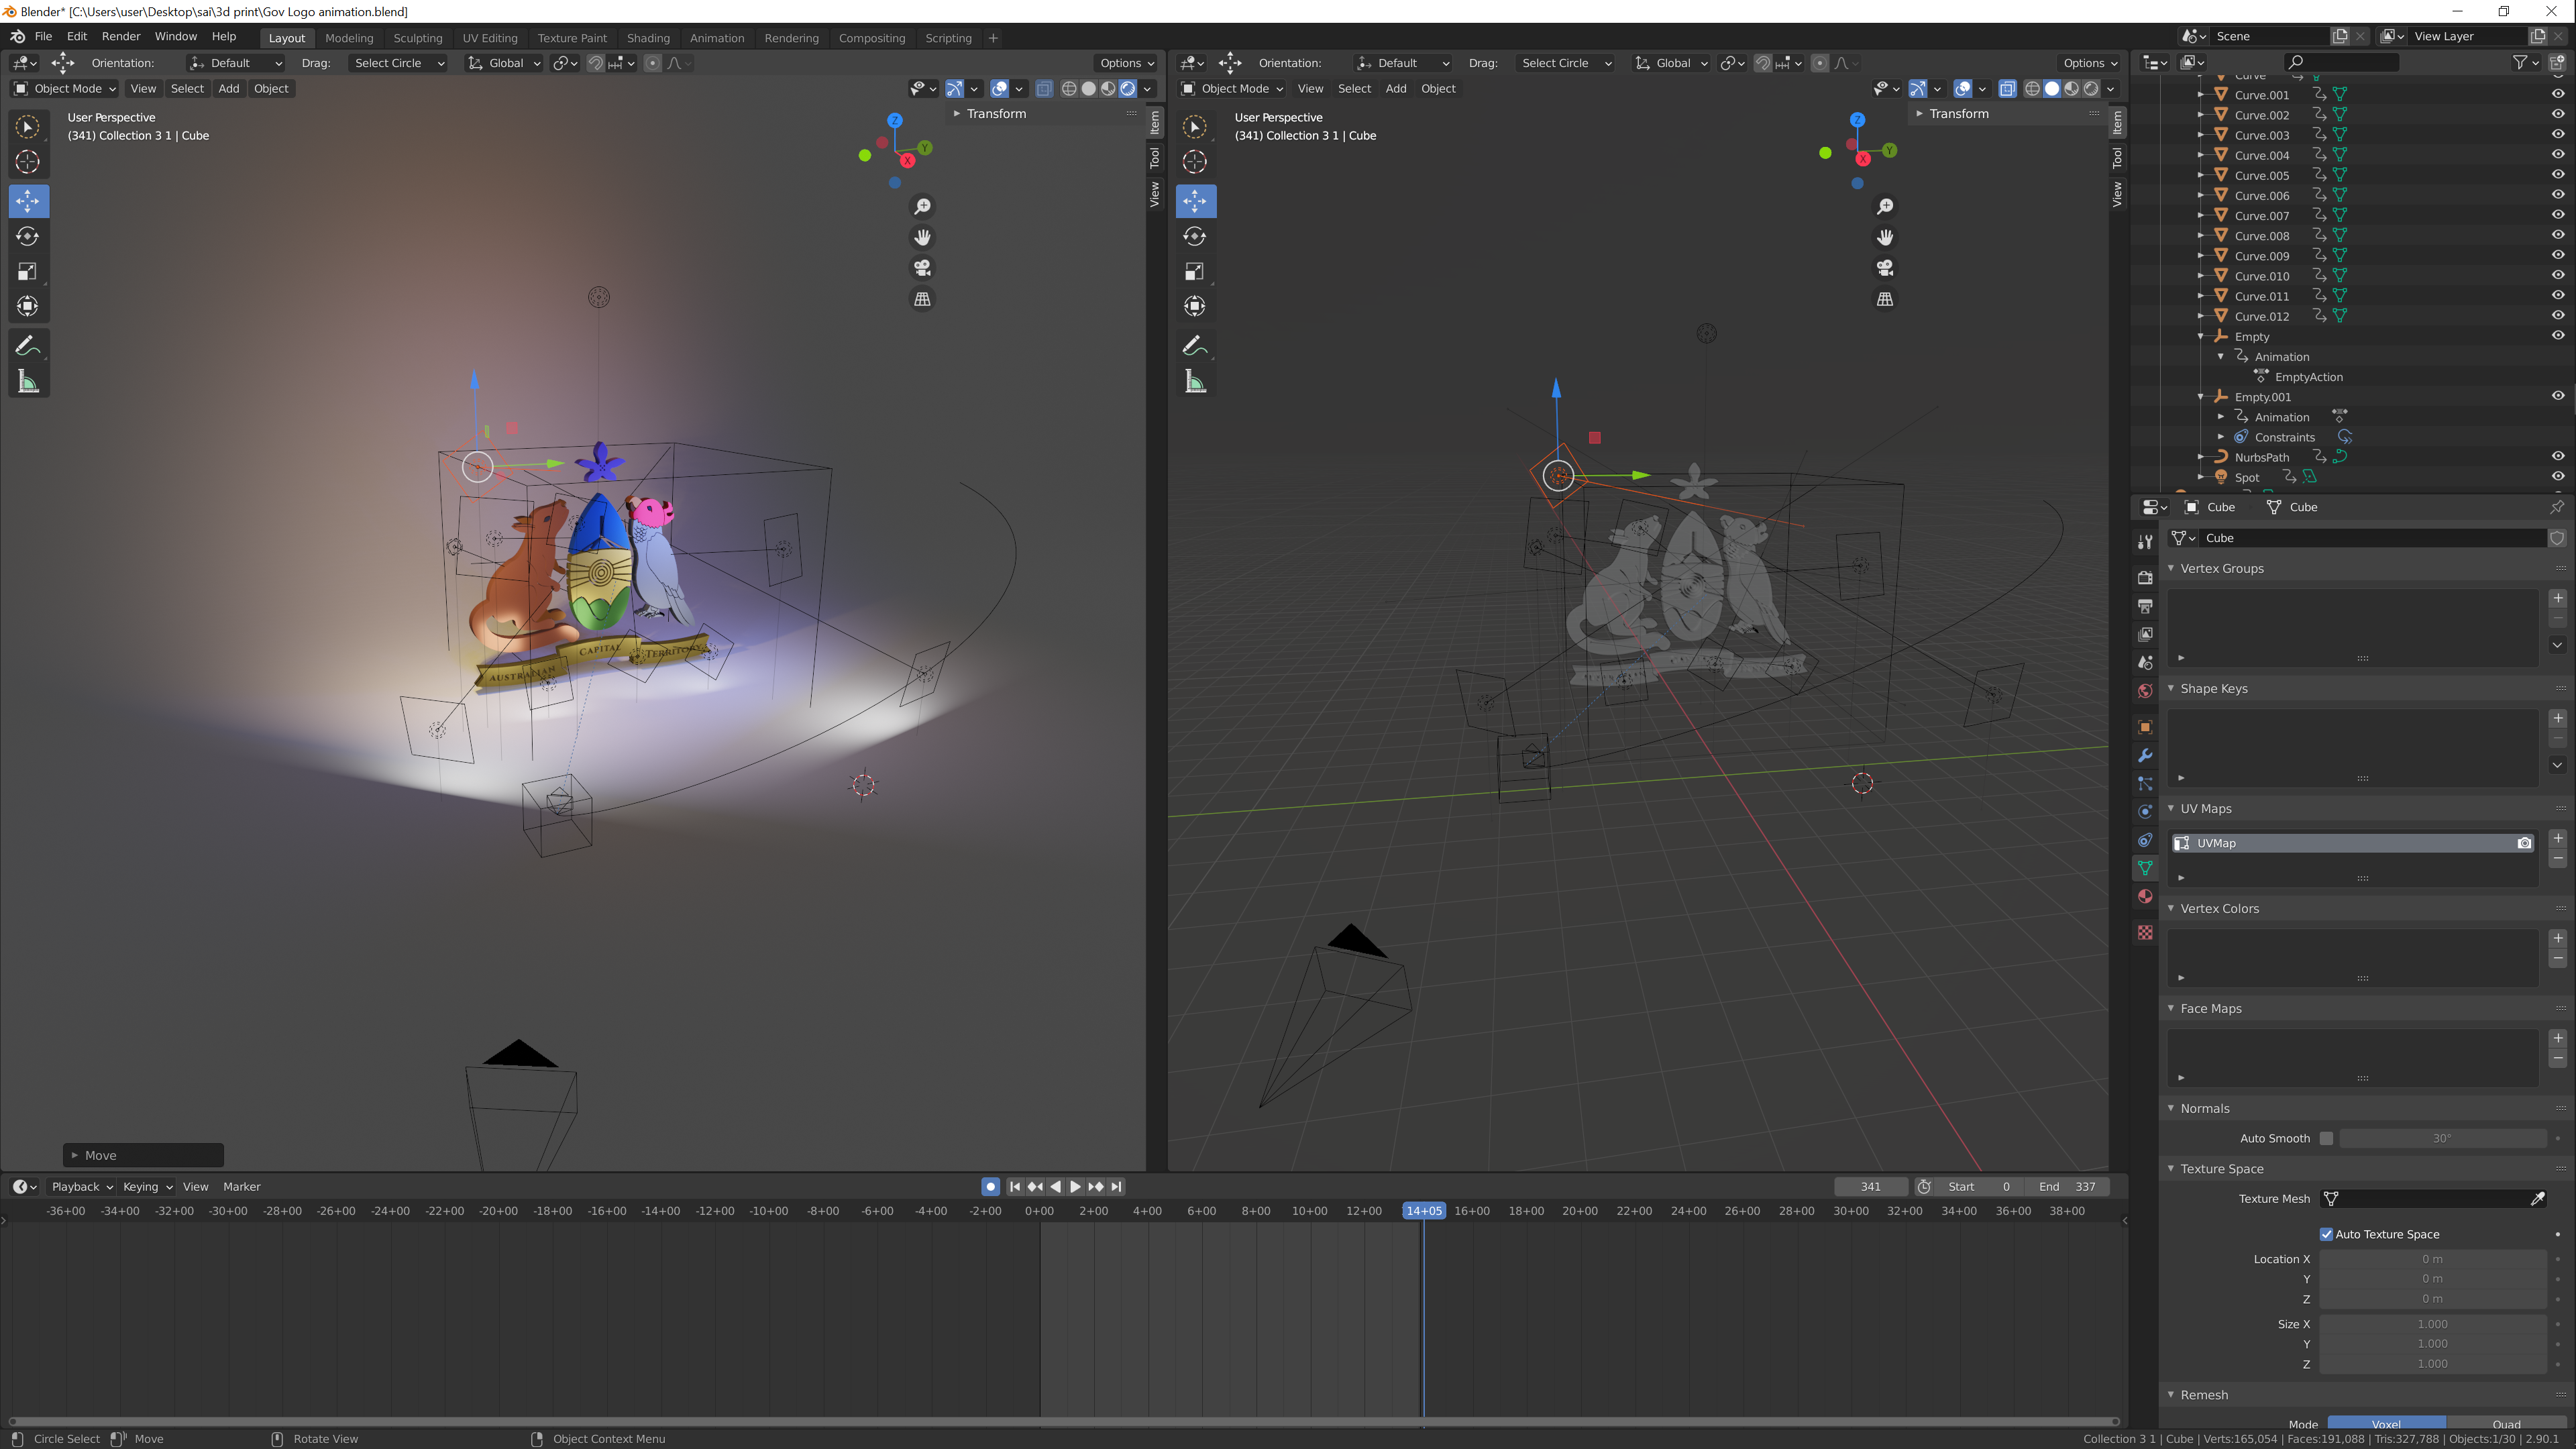Click the eyedropper for Texture Mesh
Image resolution: width=2576 pixels, height=1449 pixels.
coord(2537,1198)
